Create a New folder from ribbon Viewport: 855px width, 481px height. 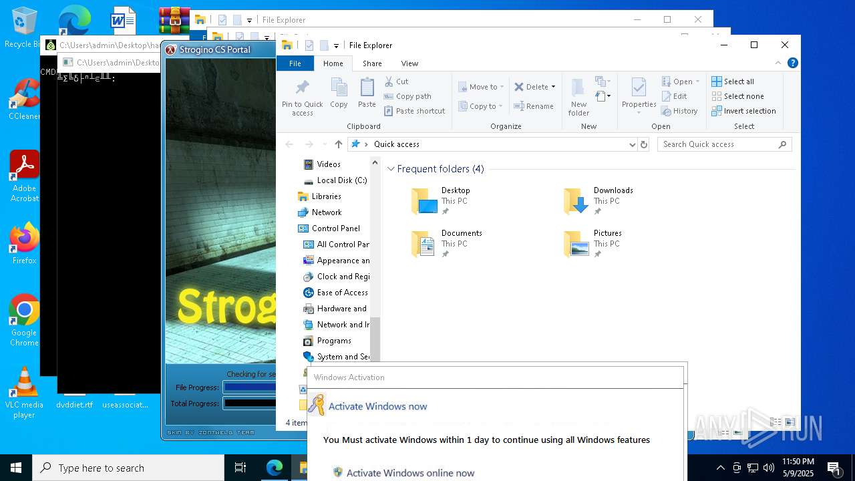[x=579, y=97]
